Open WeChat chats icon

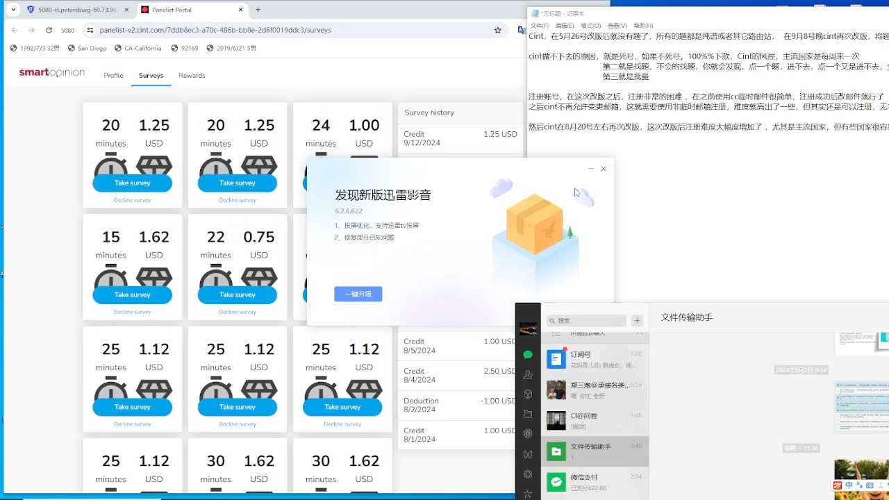(x=528, y=355)
